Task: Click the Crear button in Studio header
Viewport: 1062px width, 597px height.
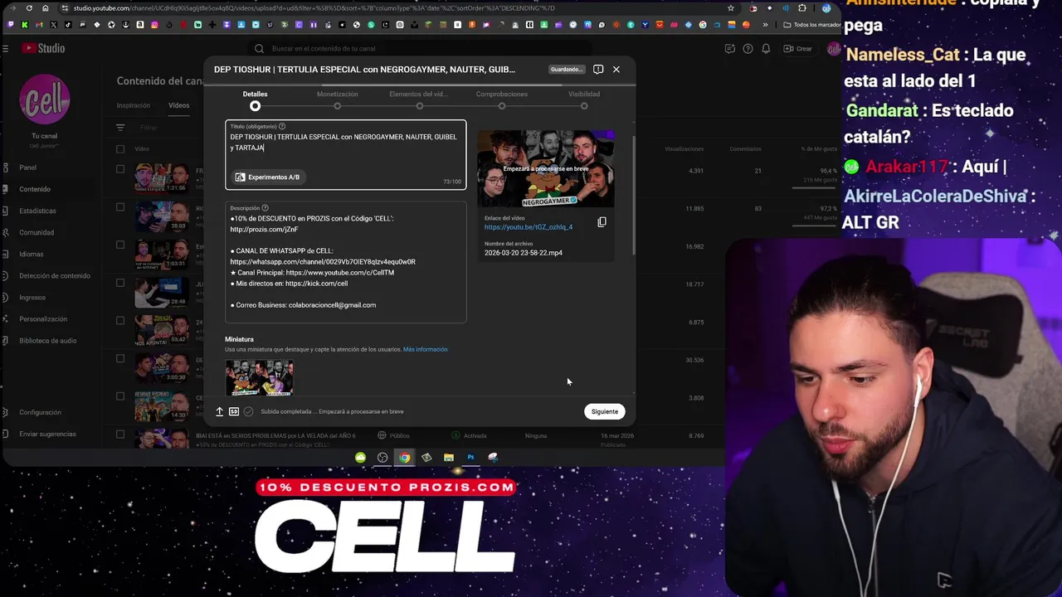Action: pyautogui.click(x=798, y=49)
